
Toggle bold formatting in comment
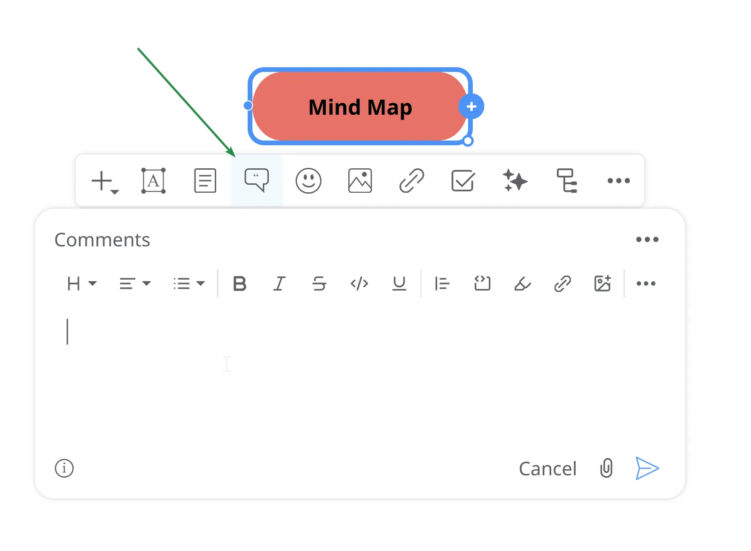coord(240,283)
